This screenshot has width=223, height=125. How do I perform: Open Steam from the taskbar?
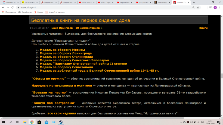[x=61, y=122]
